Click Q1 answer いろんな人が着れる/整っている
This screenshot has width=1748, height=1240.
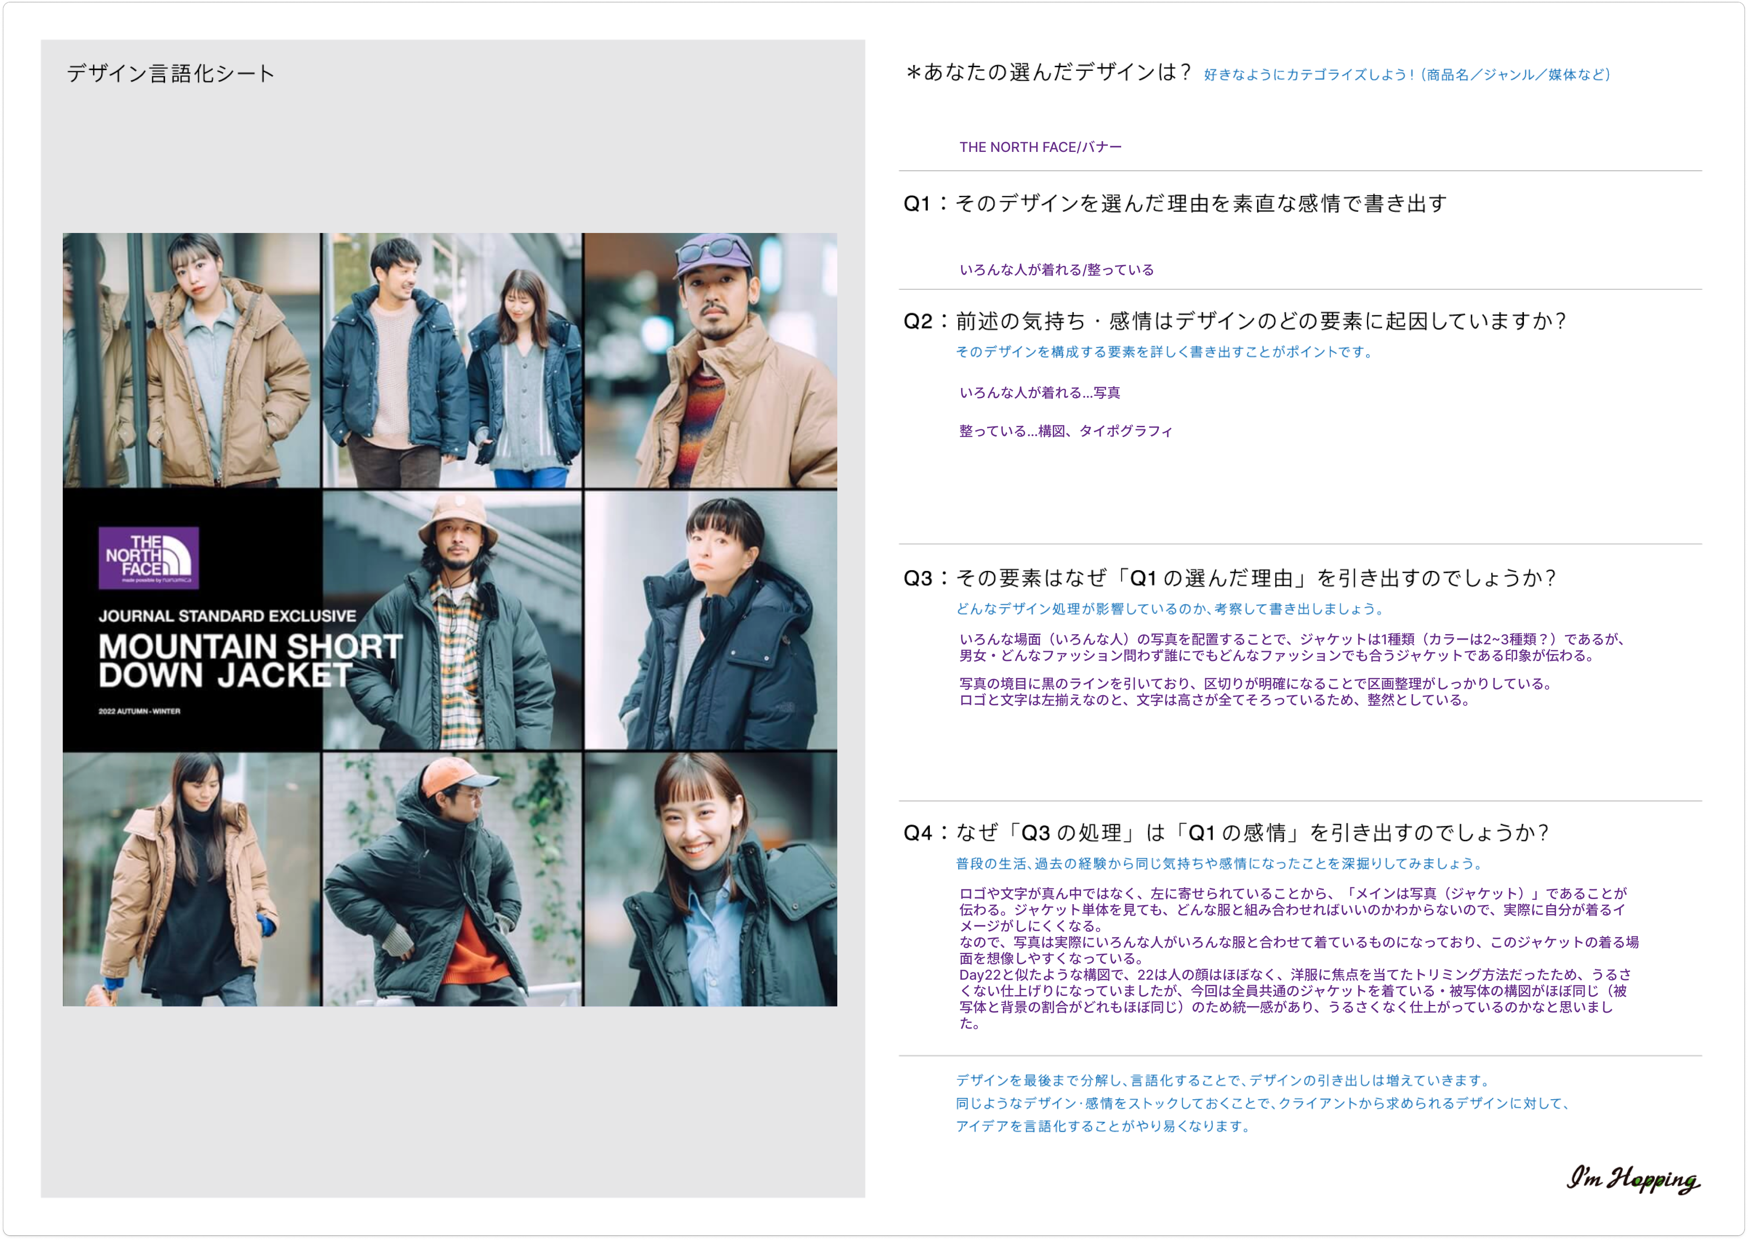coord(1056,270)
